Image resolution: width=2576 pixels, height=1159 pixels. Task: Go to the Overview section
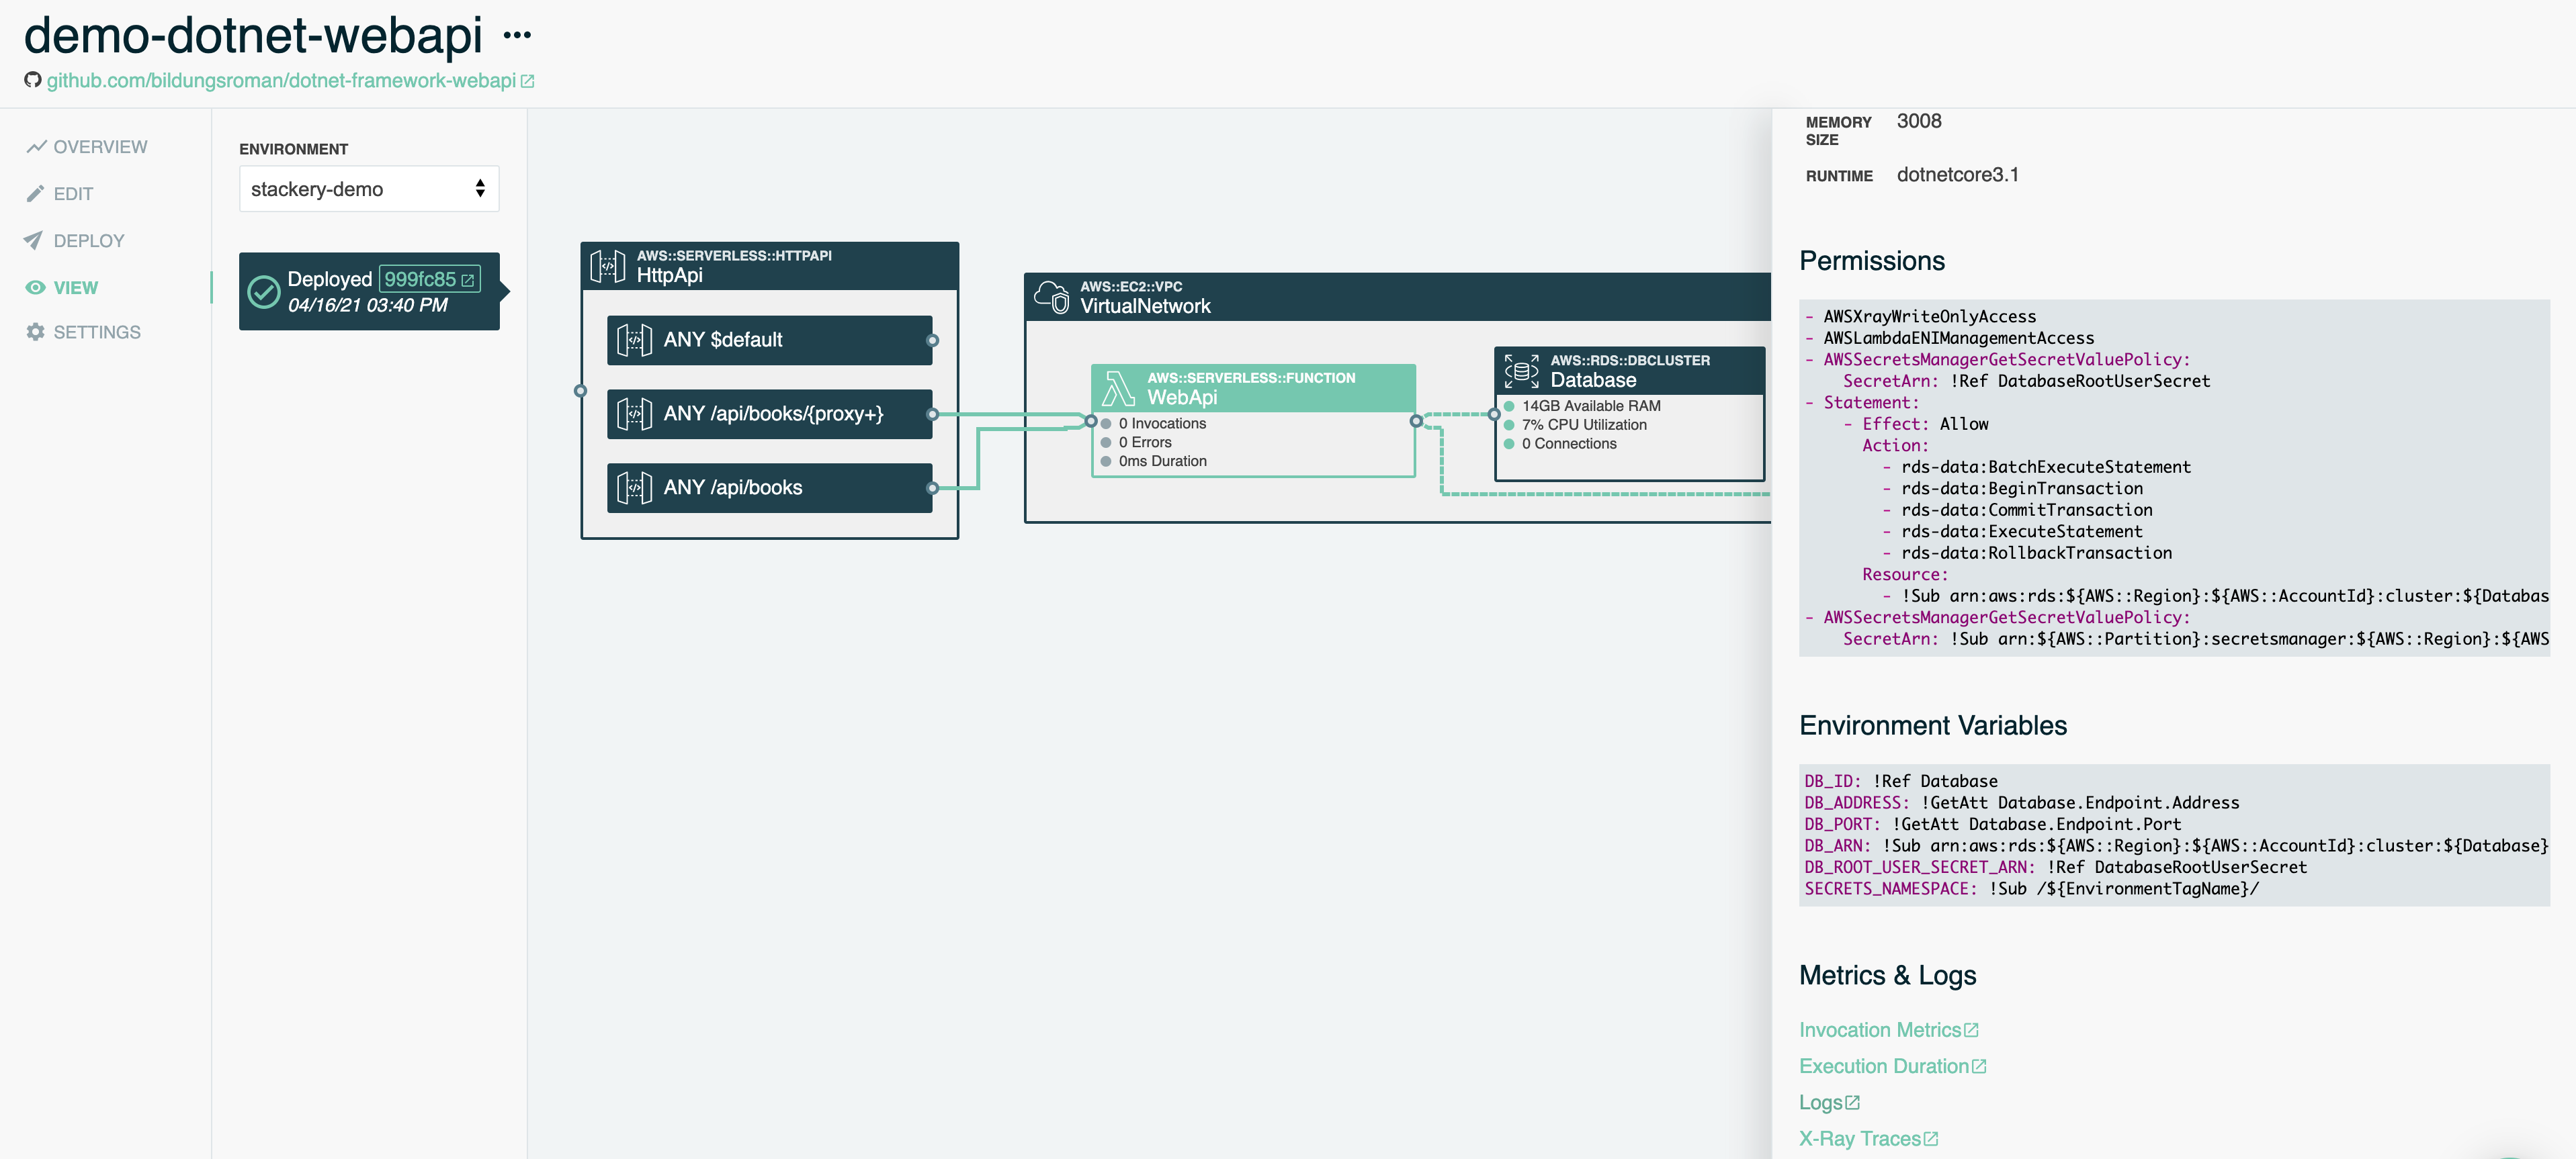87,147
